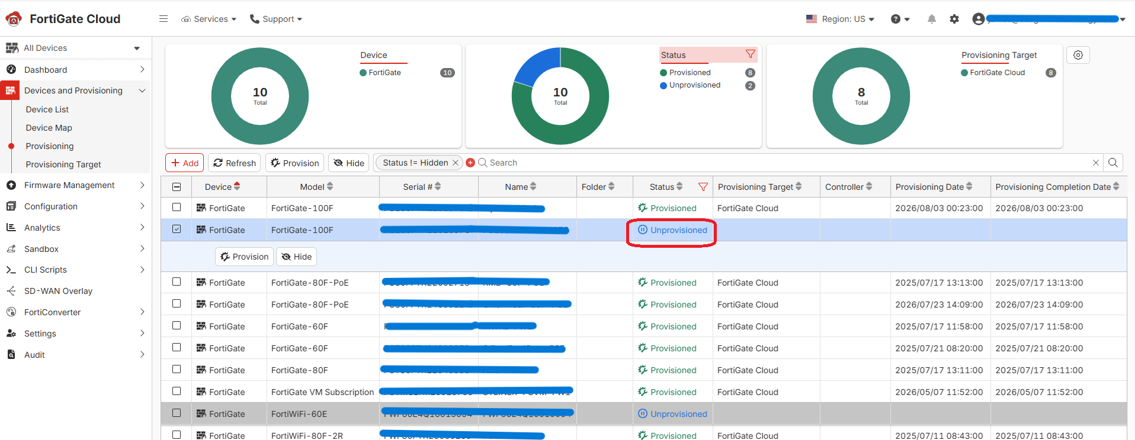Sort by the Serial # column
The image size is (1135, 440).
tap(438, 187)
